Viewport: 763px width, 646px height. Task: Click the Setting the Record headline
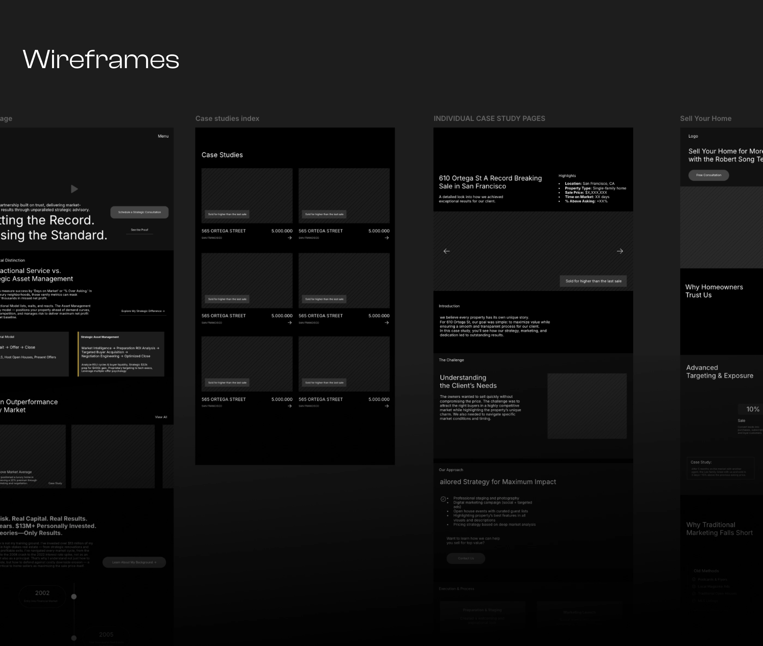53,228
